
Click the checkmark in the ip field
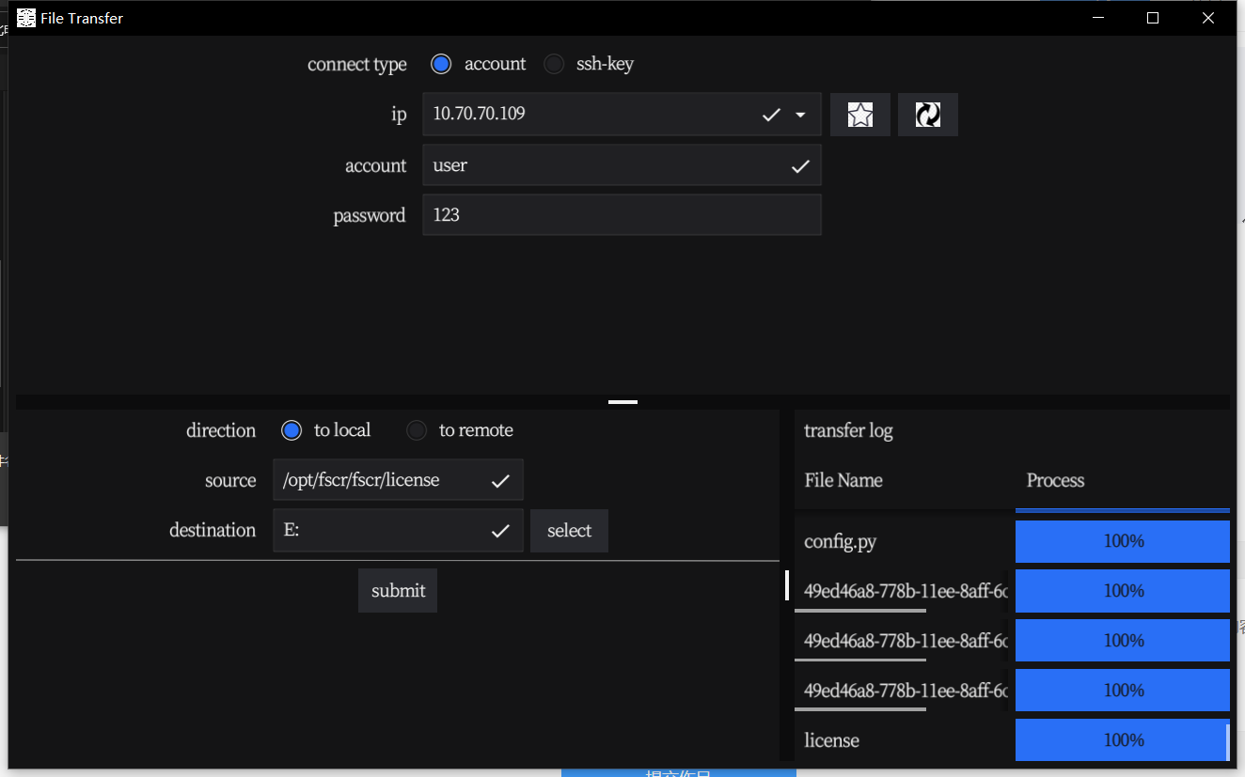(x=771, y=115)
